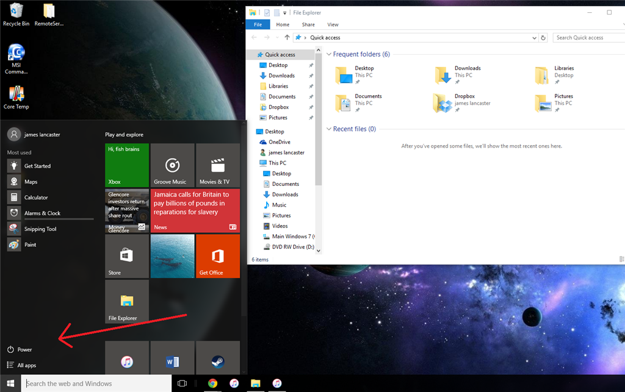The height and width of the screenshot is (392, 625).
Task: Open the Get Office tile
Action: 218,256
